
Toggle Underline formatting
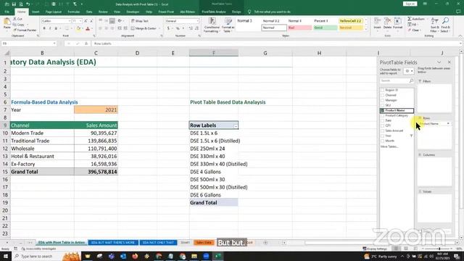pyautogui.click(x=56, y=28)
